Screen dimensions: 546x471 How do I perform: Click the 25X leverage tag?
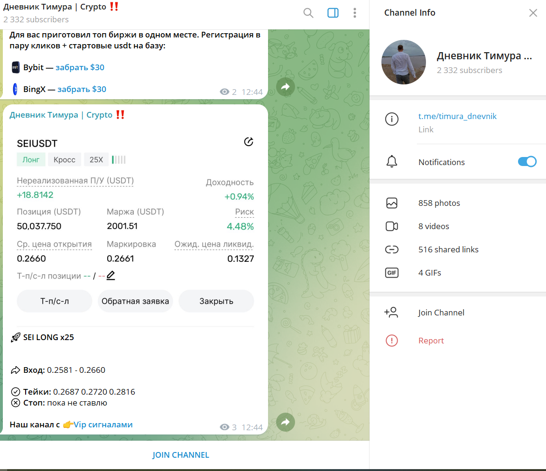96,159
